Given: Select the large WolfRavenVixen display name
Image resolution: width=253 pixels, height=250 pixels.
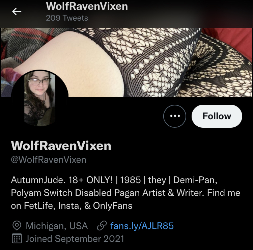Looking at the screenshot, I should (61, 146).
